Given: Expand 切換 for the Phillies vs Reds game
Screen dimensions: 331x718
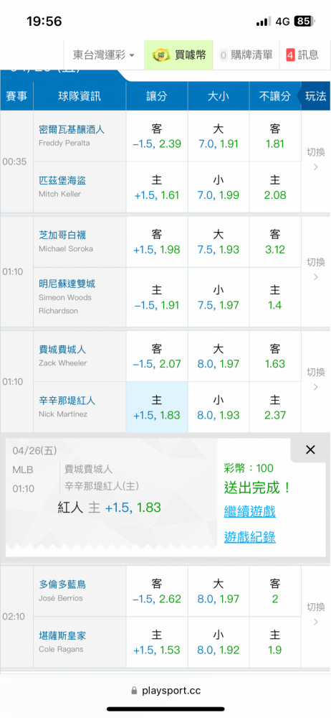Looking at the screenshot, I should point(315,380).
